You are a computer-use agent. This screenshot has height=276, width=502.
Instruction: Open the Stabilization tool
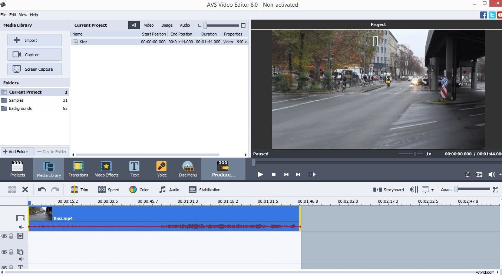204,189
